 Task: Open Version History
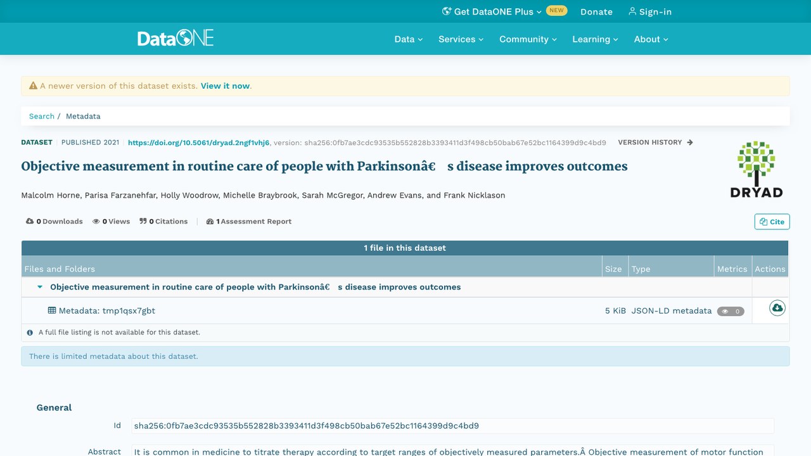(655, 142)
